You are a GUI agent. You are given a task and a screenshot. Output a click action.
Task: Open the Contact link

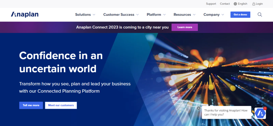click(x=225, y=4)
